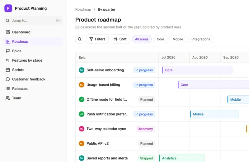Navigate to Sprints
The width and height of the screenshot is (249, 162).
click(33, 70)
